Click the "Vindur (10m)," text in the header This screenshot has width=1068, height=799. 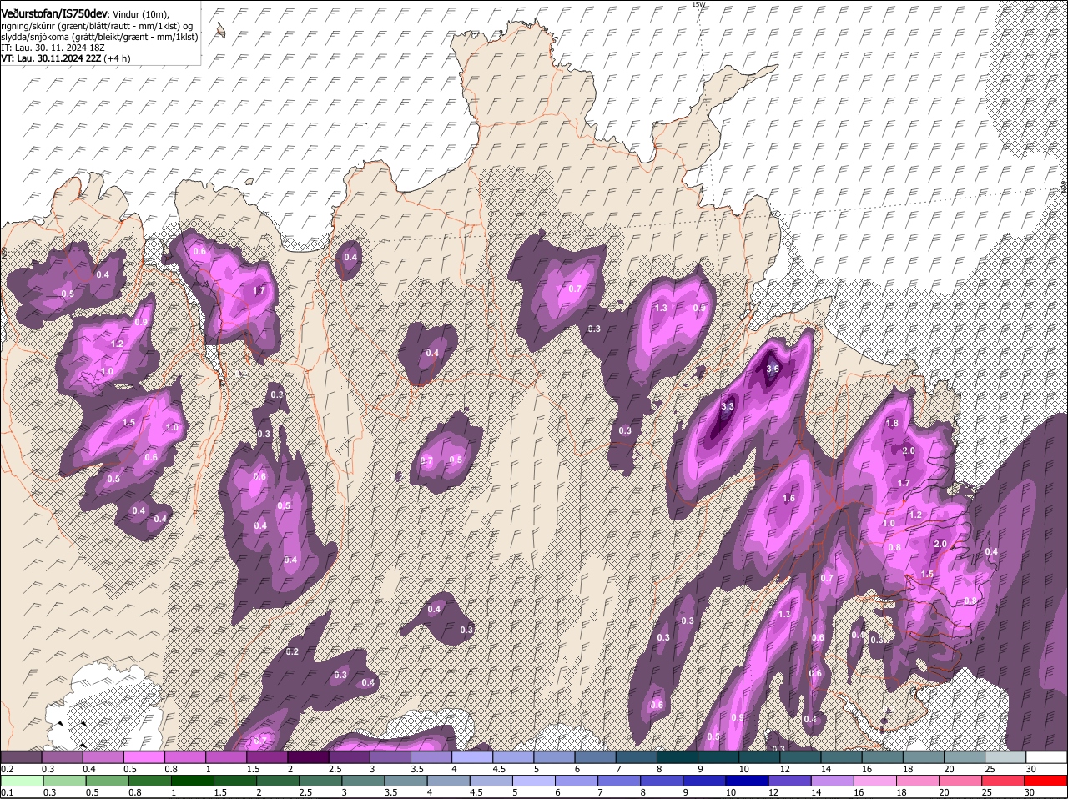click(140, 13)
